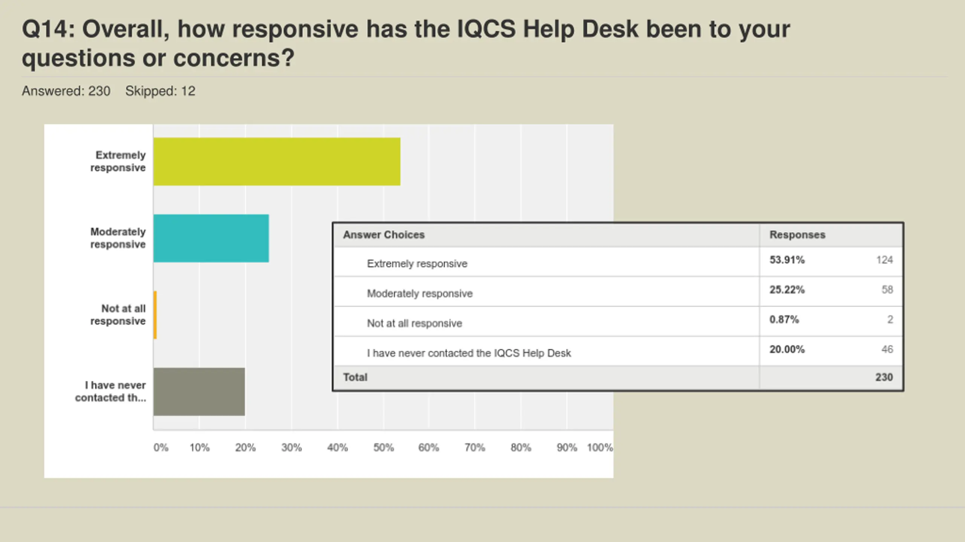Image resolution: width=965 pixels, height=542 pixels.
Task: Select the Extremely responsive table row label
Action: pos(417,263)
